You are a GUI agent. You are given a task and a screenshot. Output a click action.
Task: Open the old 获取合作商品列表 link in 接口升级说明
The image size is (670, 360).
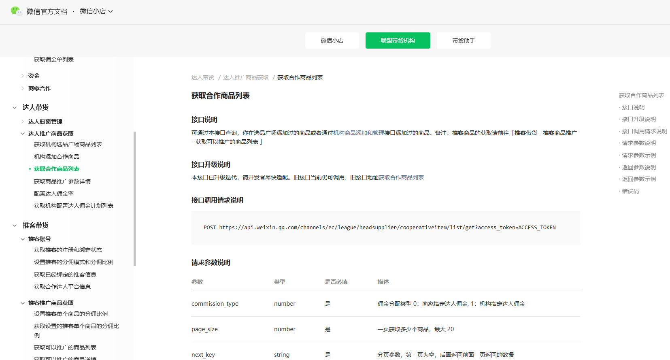(x=401, y=177)
